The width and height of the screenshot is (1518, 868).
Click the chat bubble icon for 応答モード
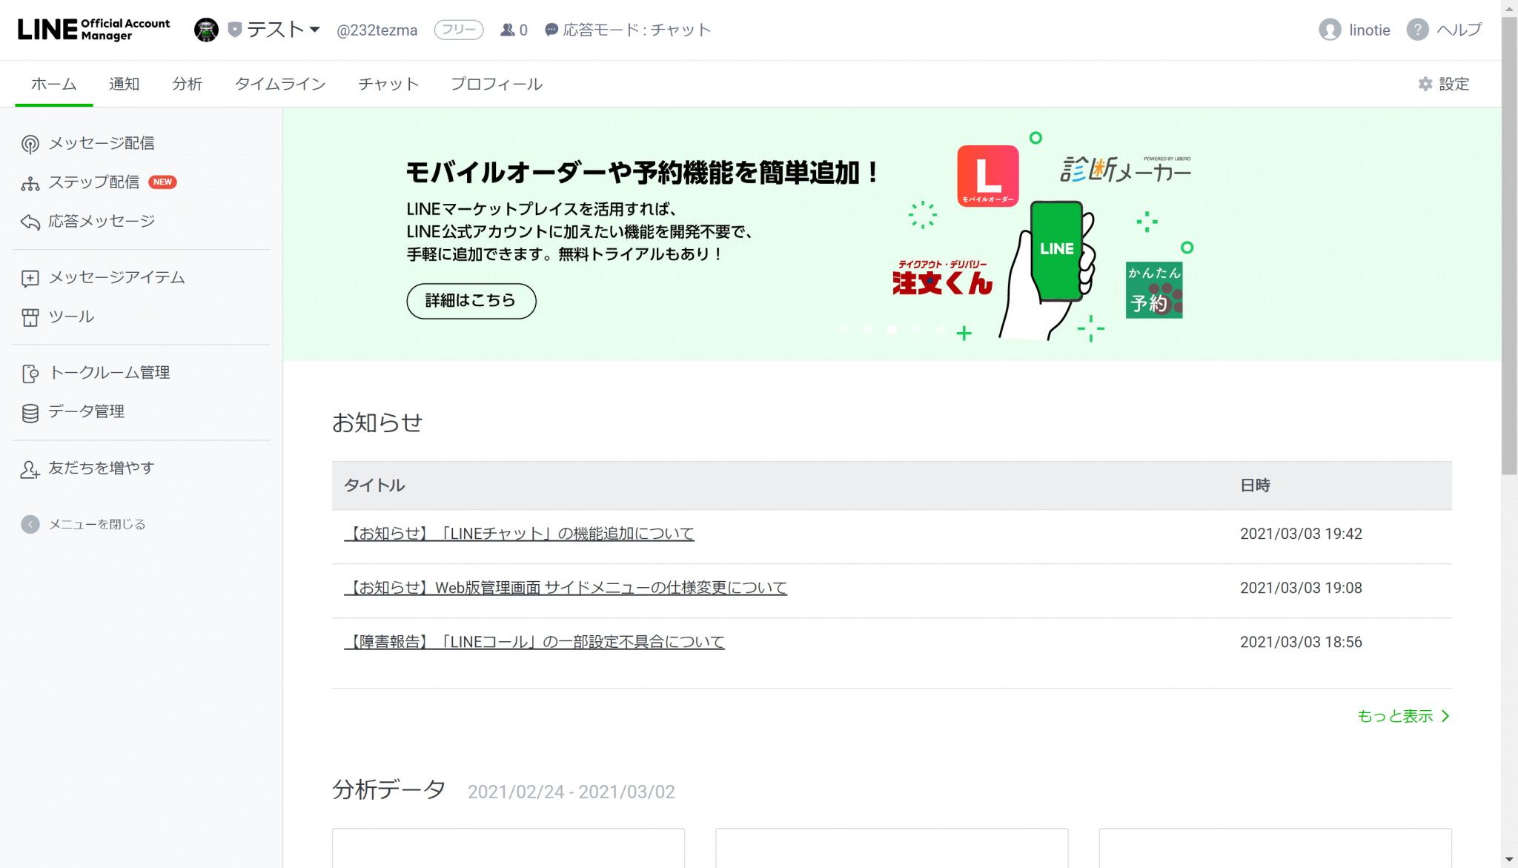(551, 30)
